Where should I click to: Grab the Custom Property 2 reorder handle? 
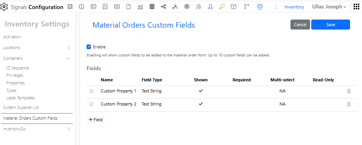pyautogui.click(x=92, y=104)
